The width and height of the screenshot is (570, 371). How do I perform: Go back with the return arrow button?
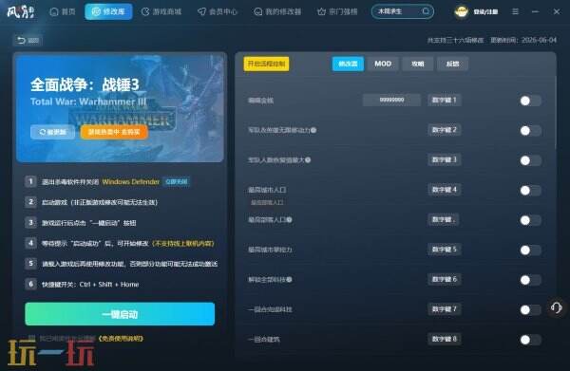tap(28, 40)
